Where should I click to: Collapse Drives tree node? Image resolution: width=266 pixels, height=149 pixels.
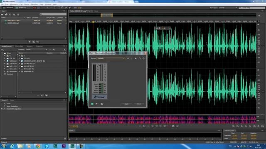click(2, 53)
